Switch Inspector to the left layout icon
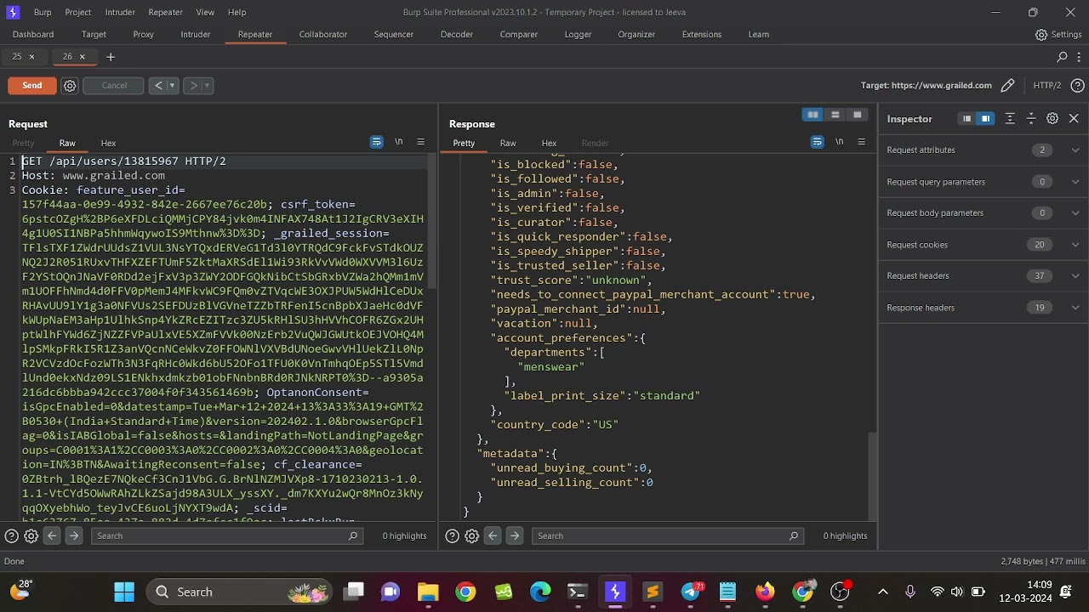 coord(966,119)
